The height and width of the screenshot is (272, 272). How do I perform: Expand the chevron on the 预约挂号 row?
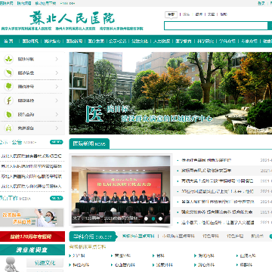(x=57, y=87)
